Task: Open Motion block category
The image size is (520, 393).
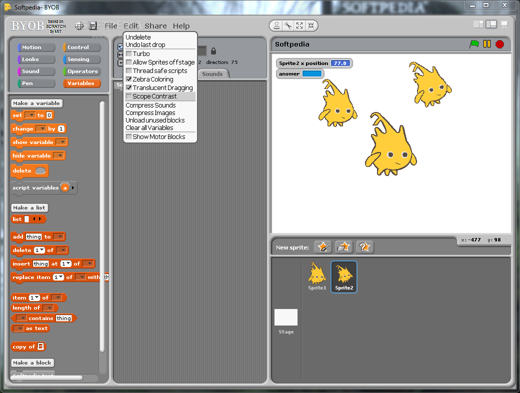Action: point(36,47)
